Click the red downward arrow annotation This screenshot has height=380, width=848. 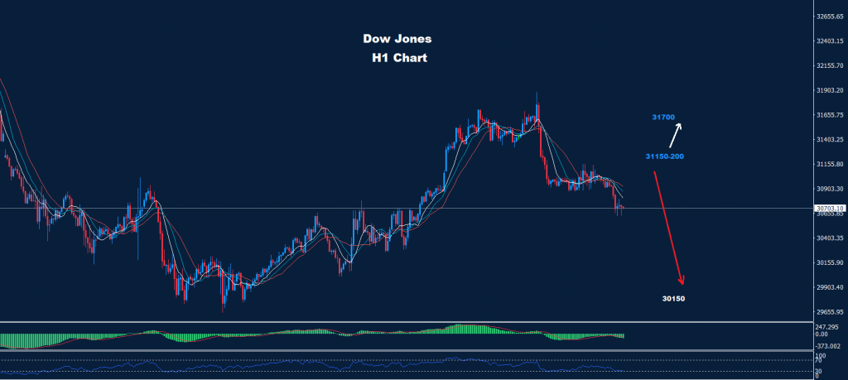(x=671, y=226)
